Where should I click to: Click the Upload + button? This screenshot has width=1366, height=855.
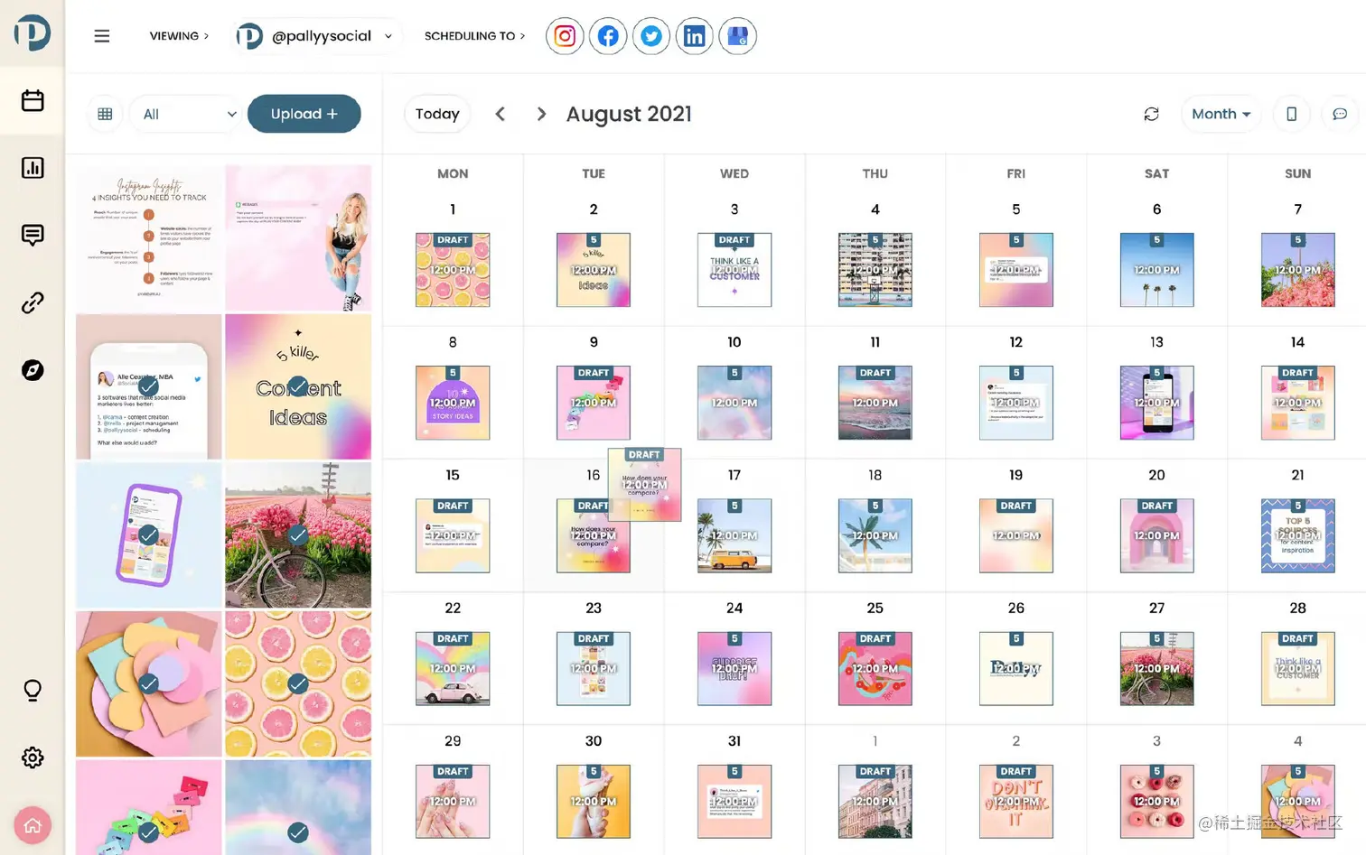coord(304,114)
